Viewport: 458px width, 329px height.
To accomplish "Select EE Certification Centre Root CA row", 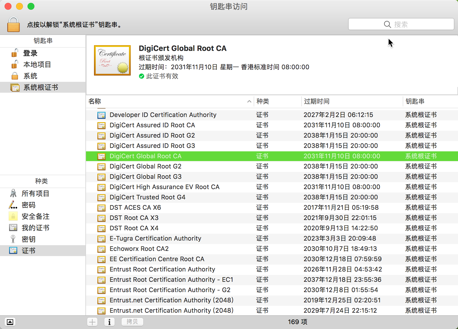I will pyautogui.click(x=272, y=259).
